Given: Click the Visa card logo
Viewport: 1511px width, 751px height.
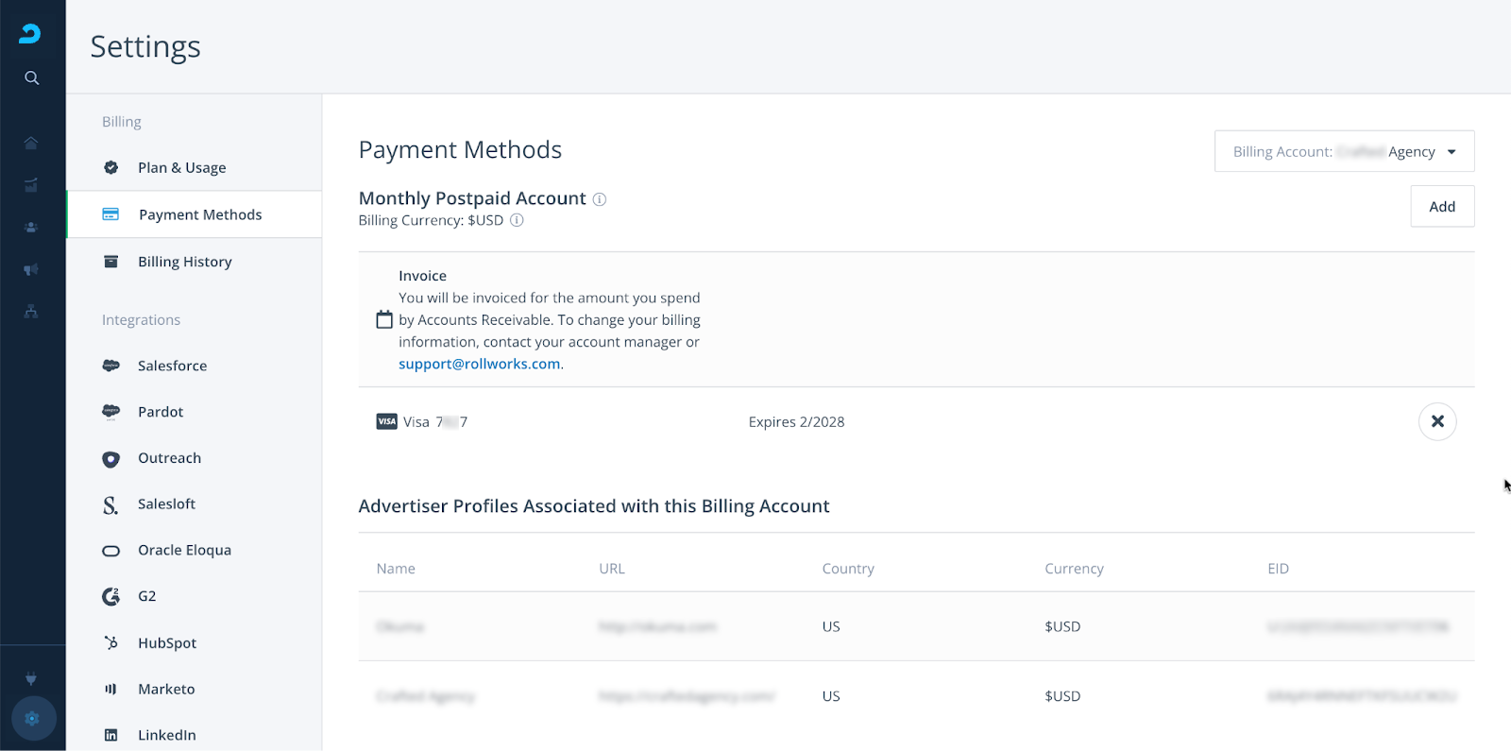Looking at the screenshot, I should click(386, 421).
